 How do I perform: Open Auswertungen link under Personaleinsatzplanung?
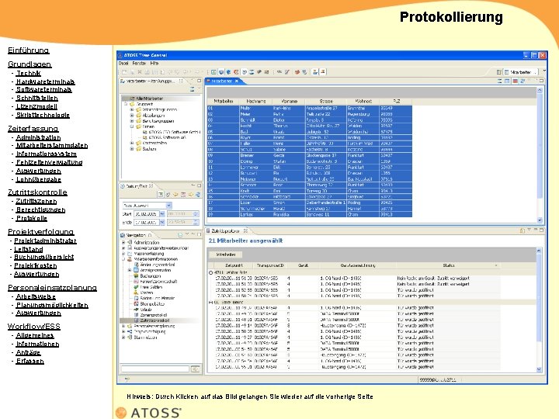tap(38, 313)
